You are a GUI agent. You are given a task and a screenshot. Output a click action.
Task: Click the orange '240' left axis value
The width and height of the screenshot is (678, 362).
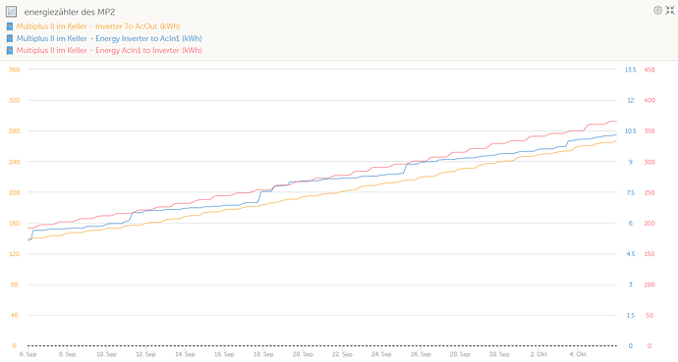point(15,162)
